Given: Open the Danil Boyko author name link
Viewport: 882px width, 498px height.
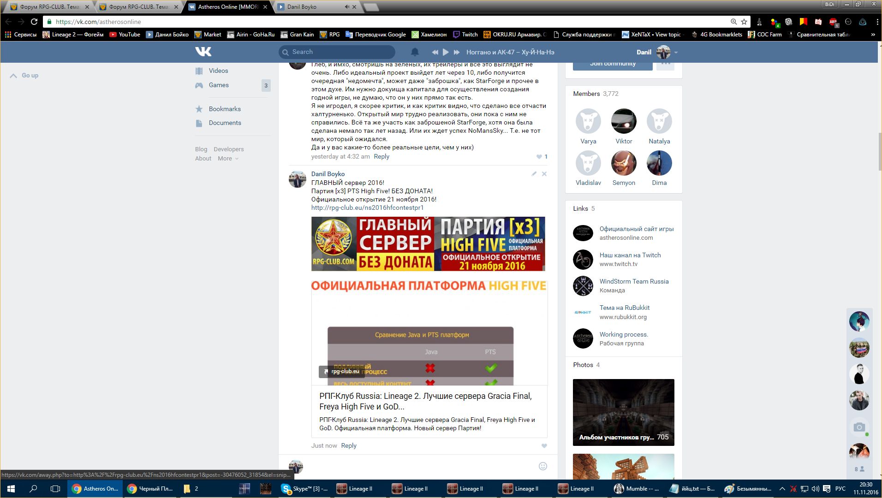Looking at the screenshot, I should (x=328, y=174).
